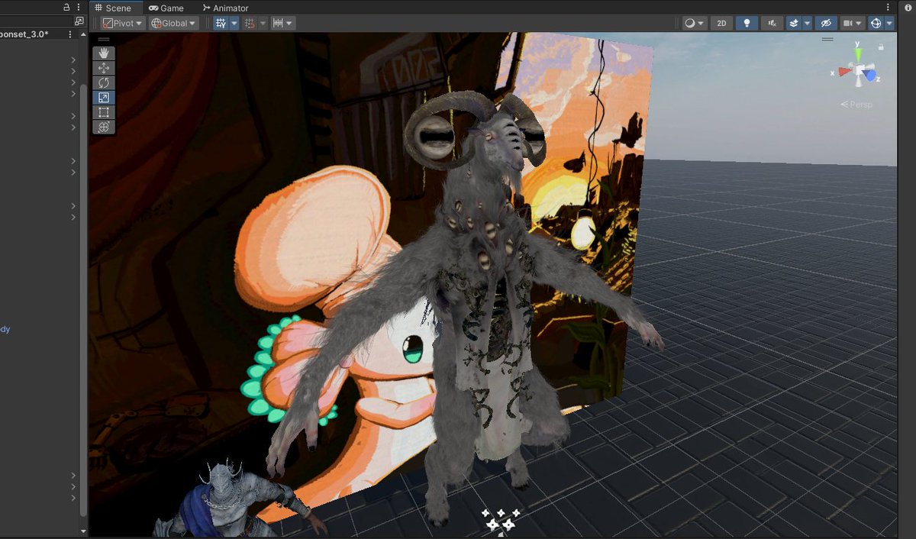The height and width of the screenshot is (539, 916).
Task: Click the red X axis cone
Action: coord(844,72)
